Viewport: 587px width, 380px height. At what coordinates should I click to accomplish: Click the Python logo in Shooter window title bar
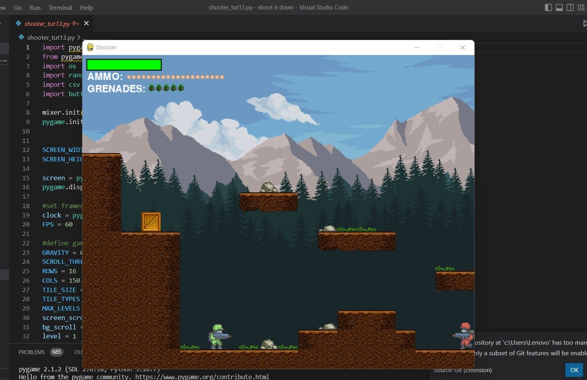pos(90,47)
